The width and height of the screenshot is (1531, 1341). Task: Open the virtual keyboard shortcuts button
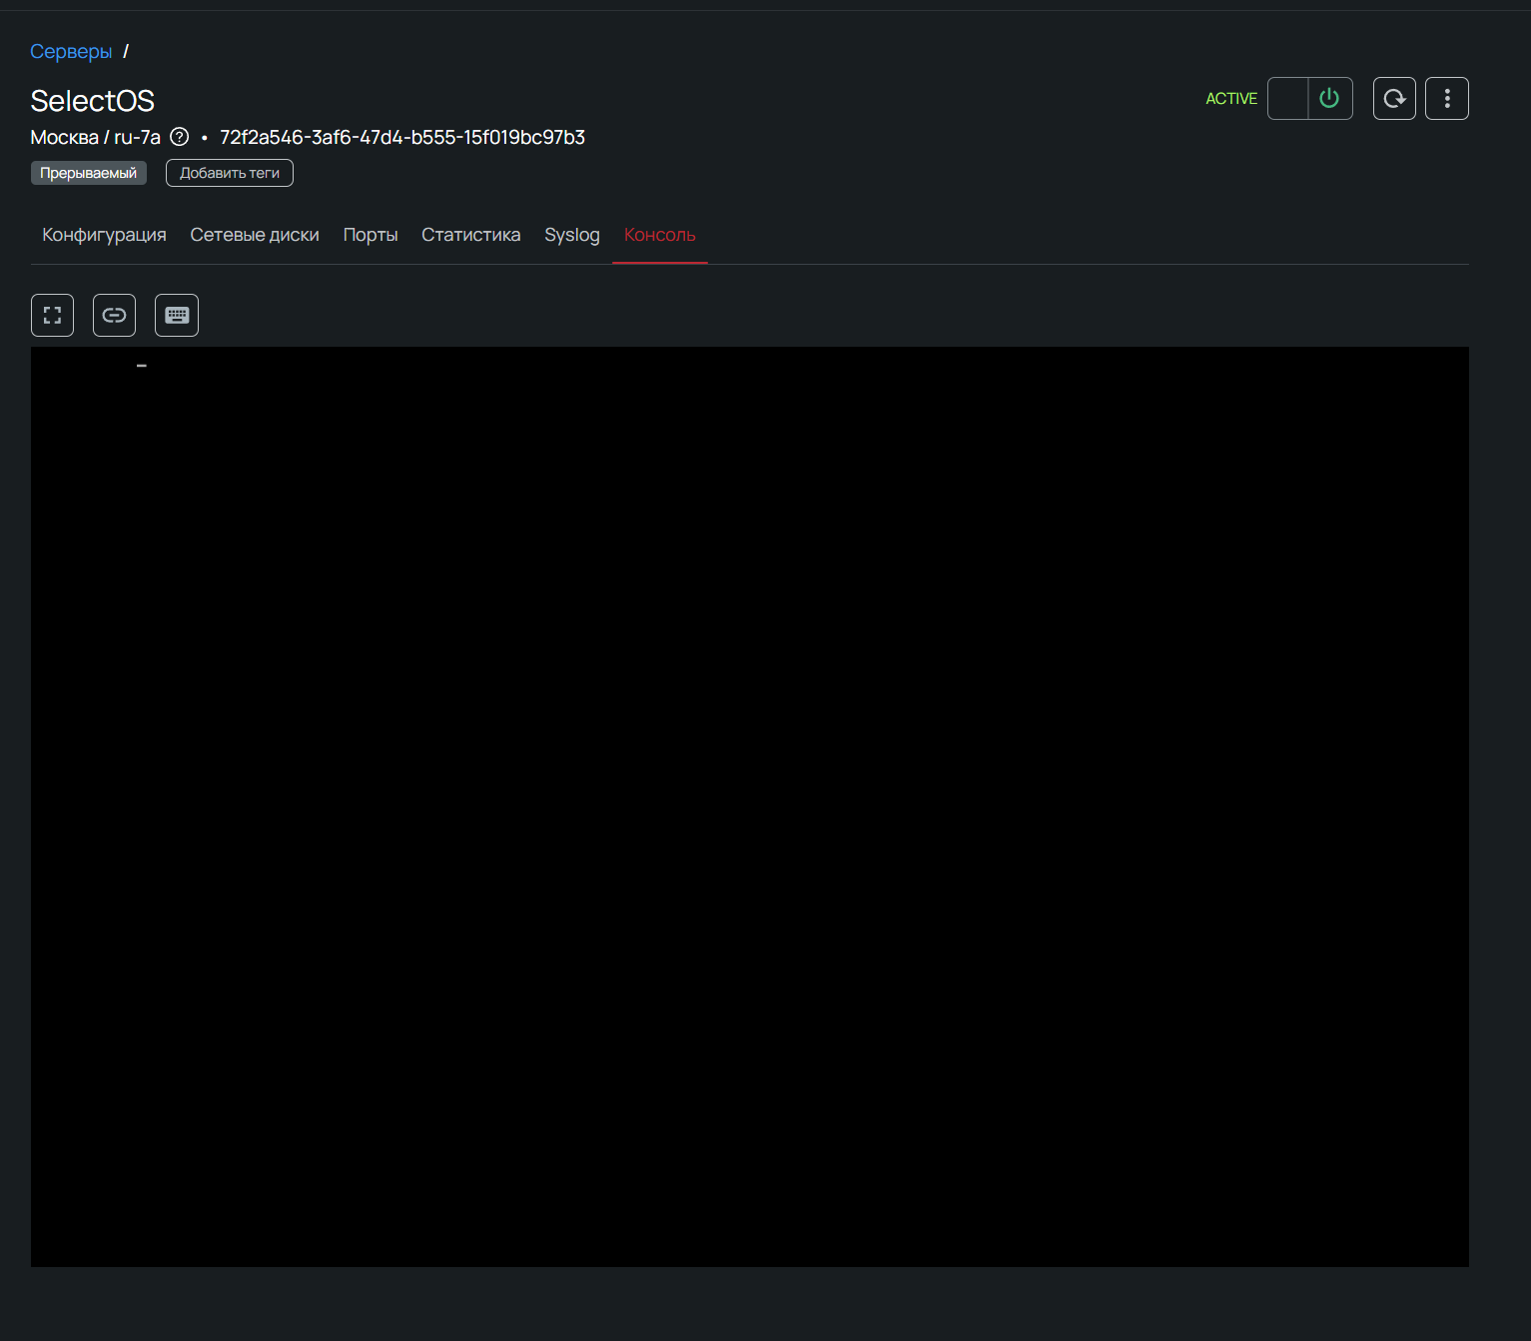coord(177,316)
